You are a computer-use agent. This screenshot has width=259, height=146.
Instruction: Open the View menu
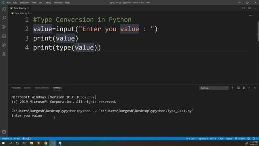(34, 2)
